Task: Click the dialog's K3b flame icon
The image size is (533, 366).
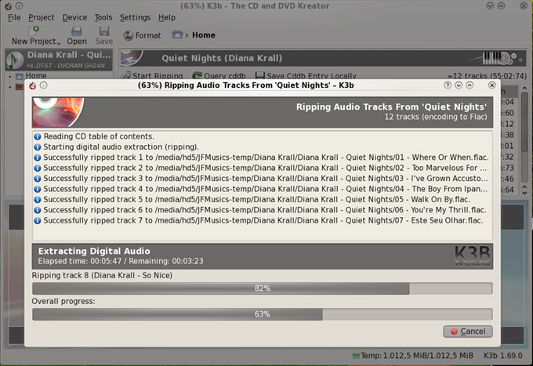Action: [33, 85]
